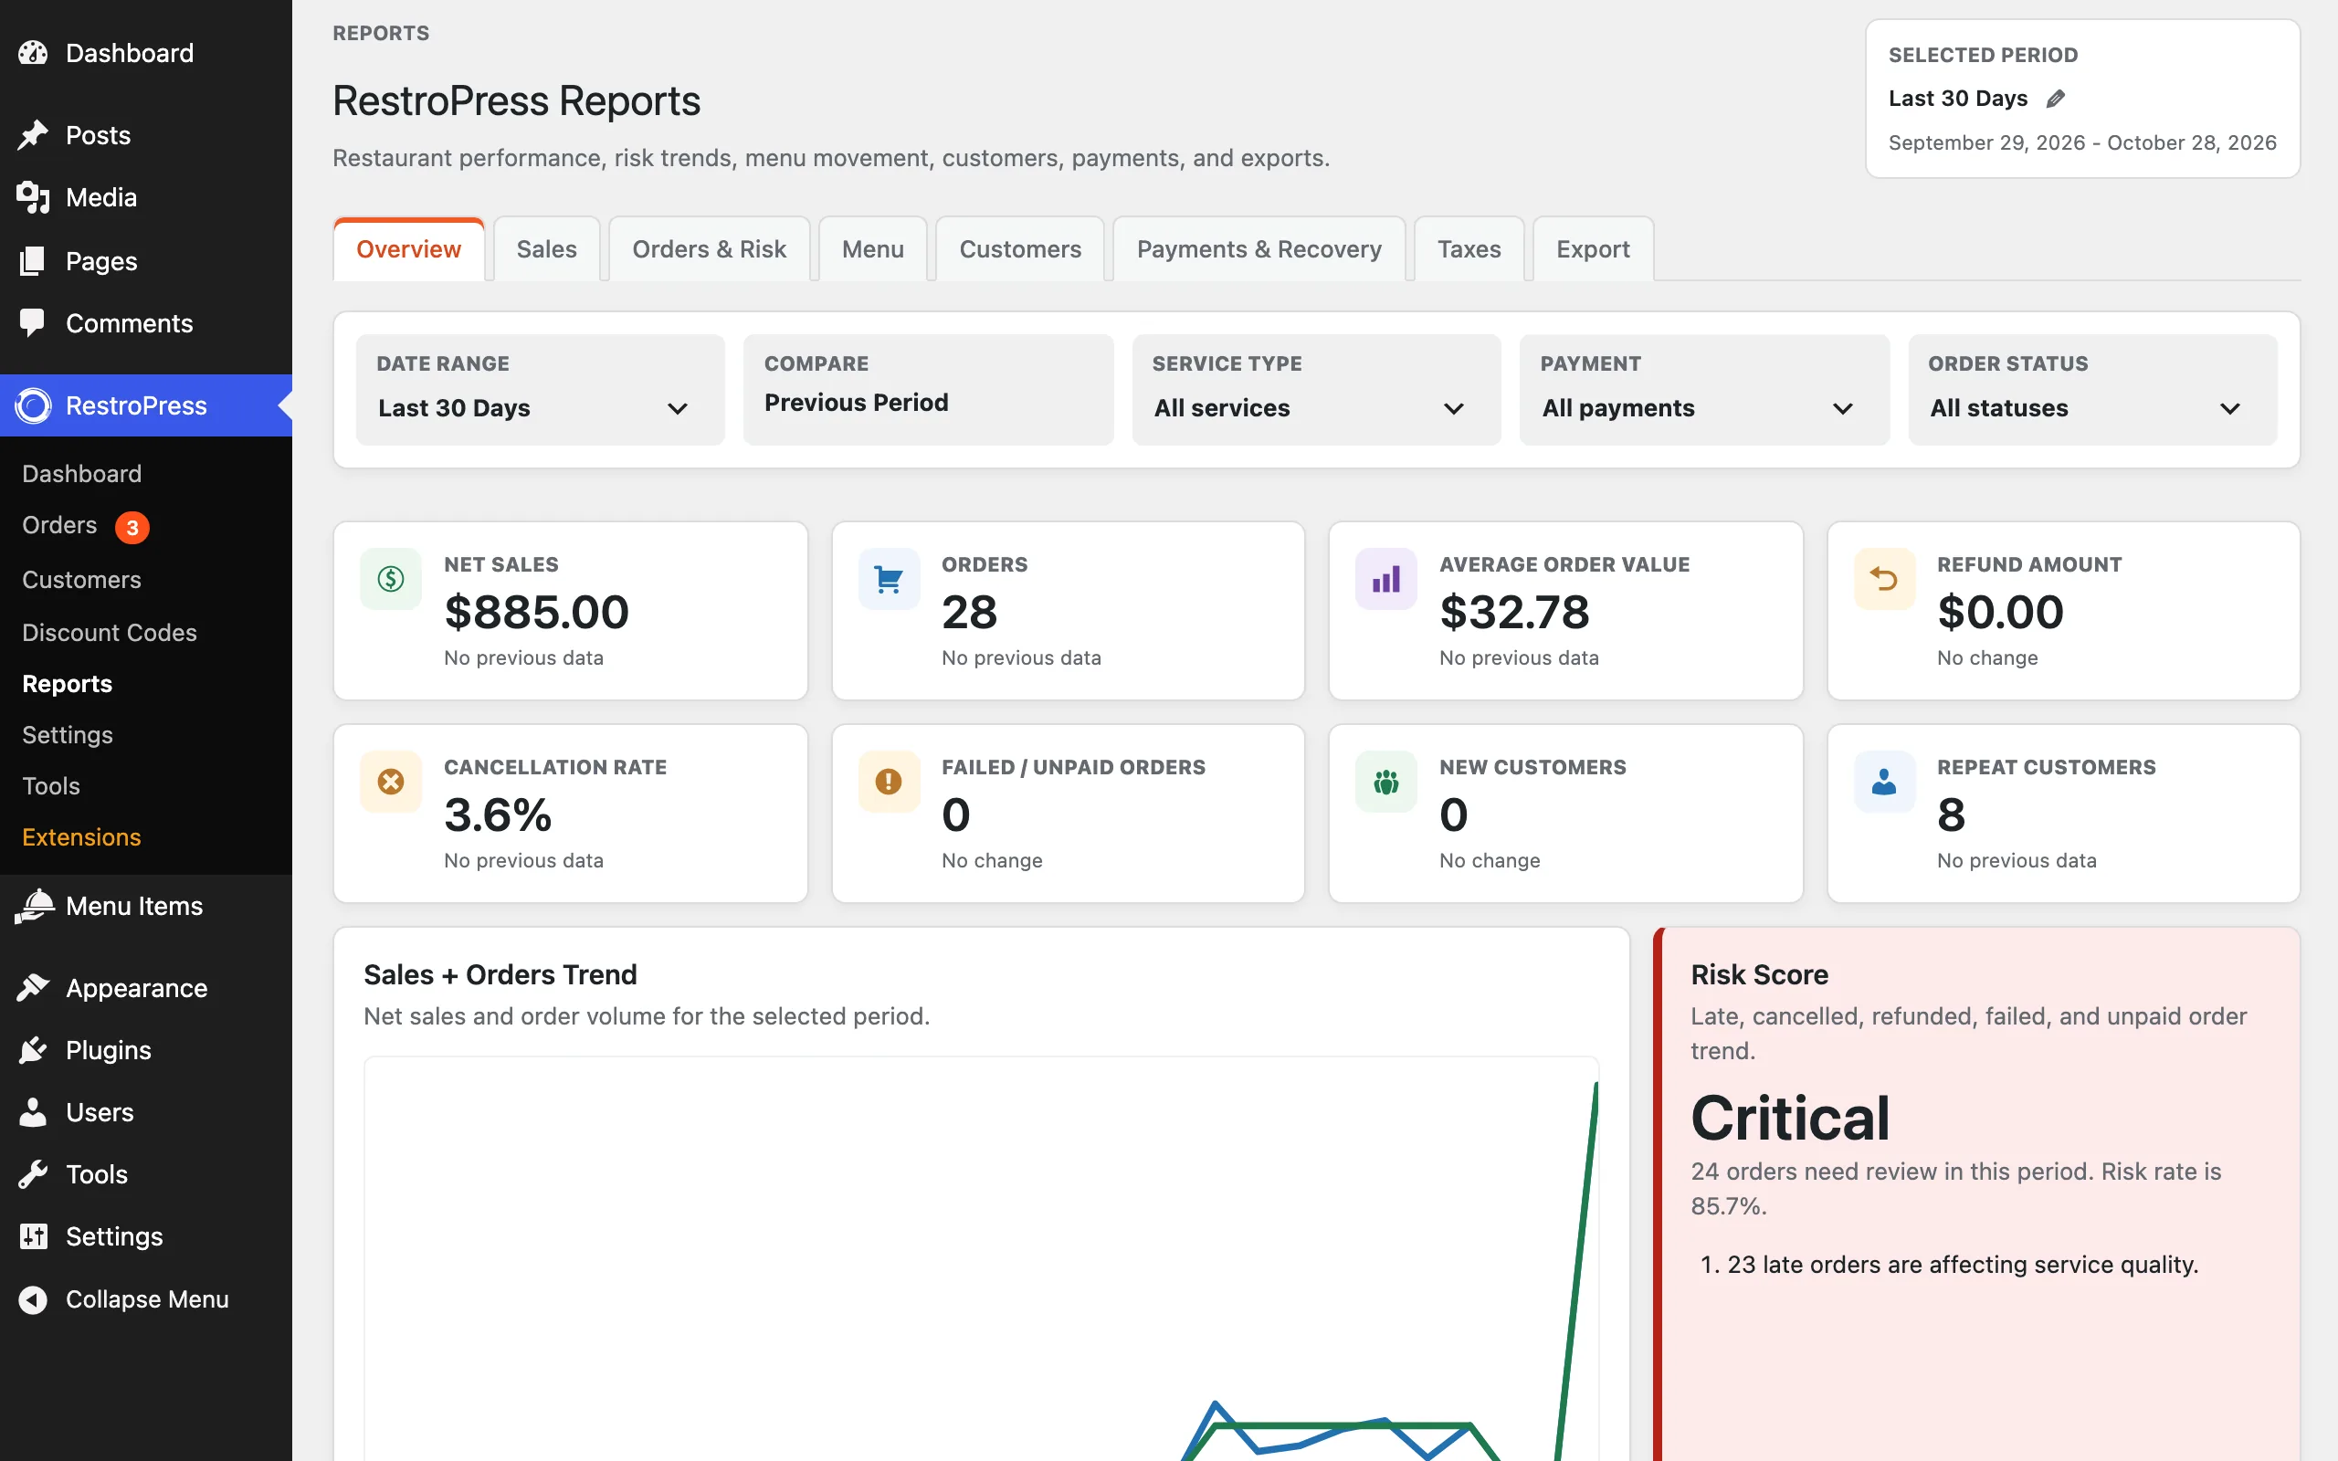Viewport: 2338px width, 1461px height.
Task: Click the Compare Previous Period field
Action: tap(929, 389)
